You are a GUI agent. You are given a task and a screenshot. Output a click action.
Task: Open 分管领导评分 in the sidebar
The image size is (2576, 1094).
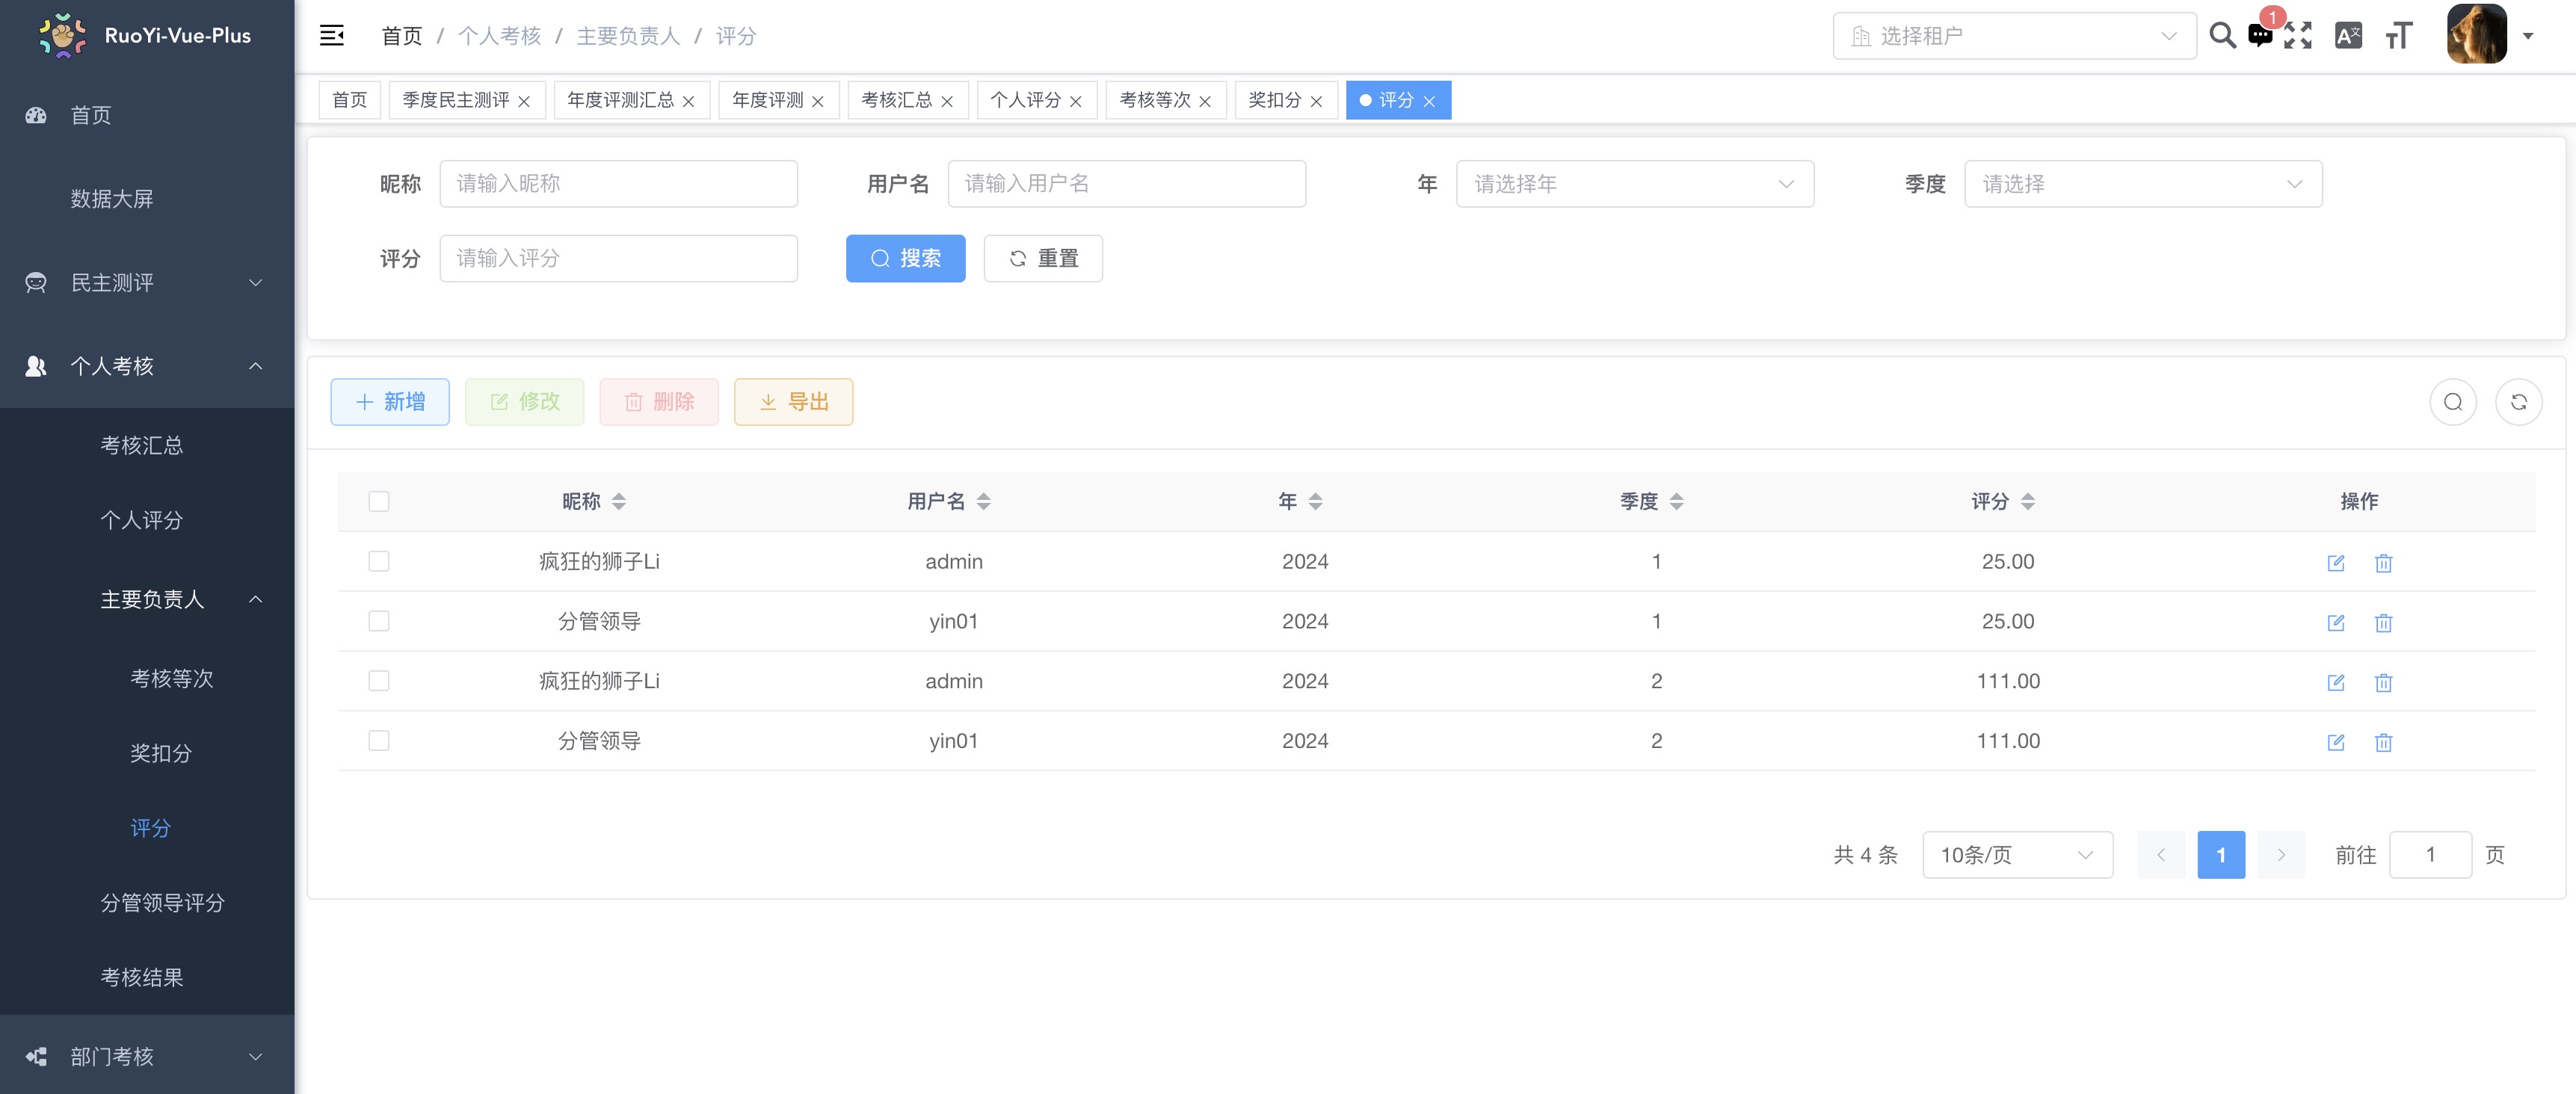147,903
